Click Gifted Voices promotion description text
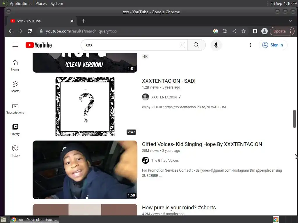Image resolution: width=298 pixels, height=223 pixels. coord(212,173)
